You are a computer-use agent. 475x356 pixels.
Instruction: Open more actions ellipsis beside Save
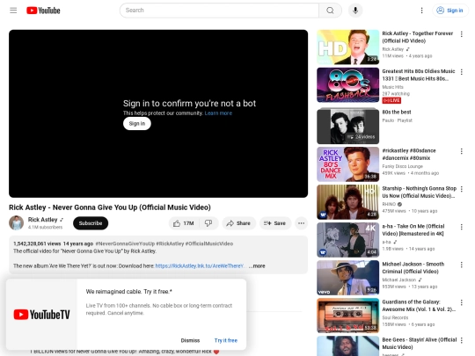(301, 223)
